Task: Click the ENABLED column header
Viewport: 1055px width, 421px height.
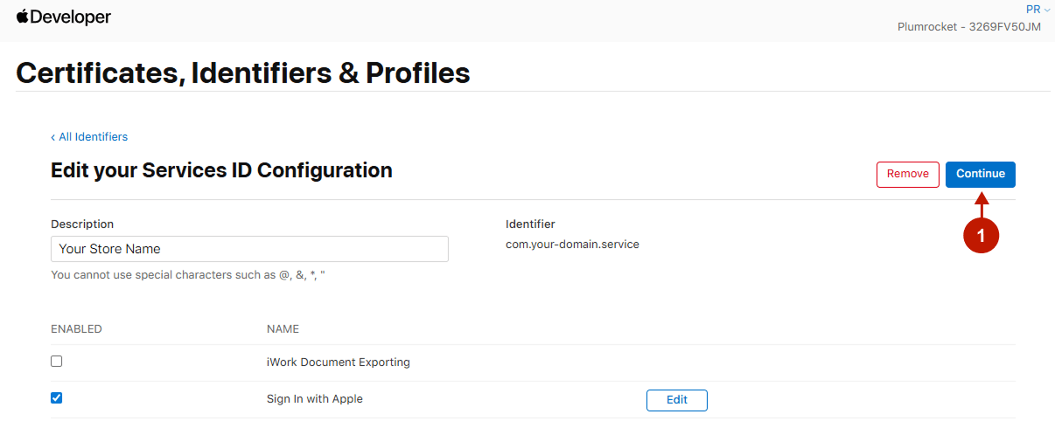Action: click(76, 329)
